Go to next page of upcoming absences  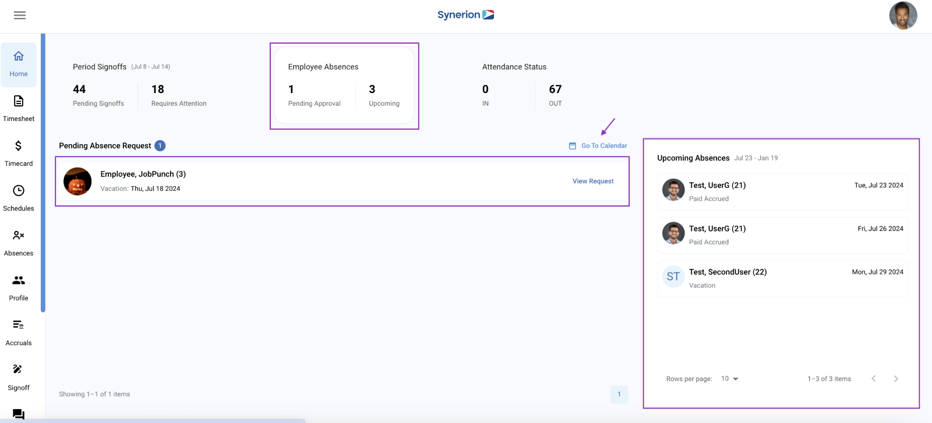[x=896, y=379]
